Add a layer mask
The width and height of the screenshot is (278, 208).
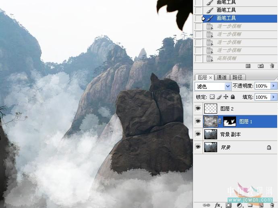tap(228, 205)
